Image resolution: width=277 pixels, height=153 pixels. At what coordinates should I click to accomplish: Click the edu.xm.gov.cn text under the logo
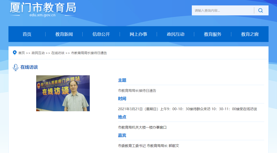(x=42, y=15)
